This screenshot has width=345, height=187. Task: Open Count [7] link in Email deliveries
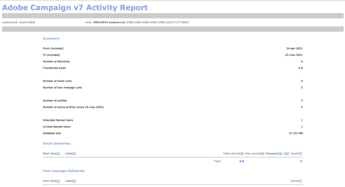[x=300, y=154]
